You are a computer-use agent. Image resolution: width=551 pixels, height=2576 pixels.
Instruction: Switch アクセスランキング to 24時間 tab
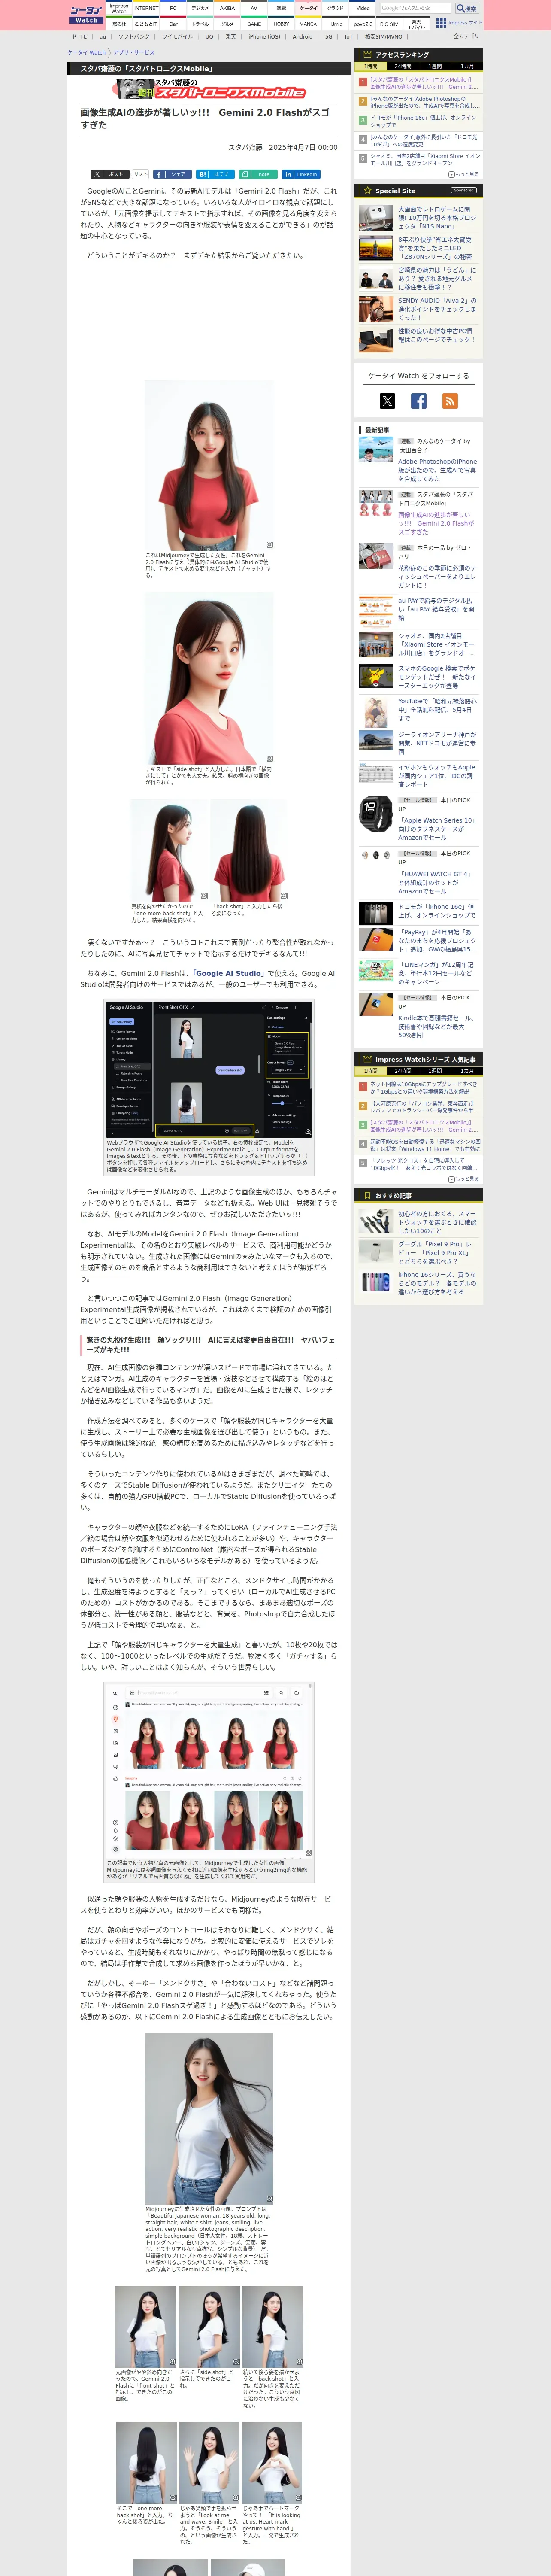click(403, 66)
